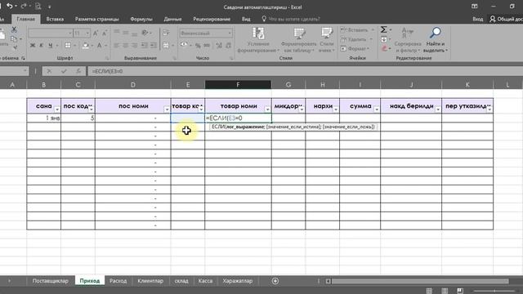Image resolution: width=523 pixels, height=294 pixels.
Task: Click the Insert function fx icon
Action: 78,71
